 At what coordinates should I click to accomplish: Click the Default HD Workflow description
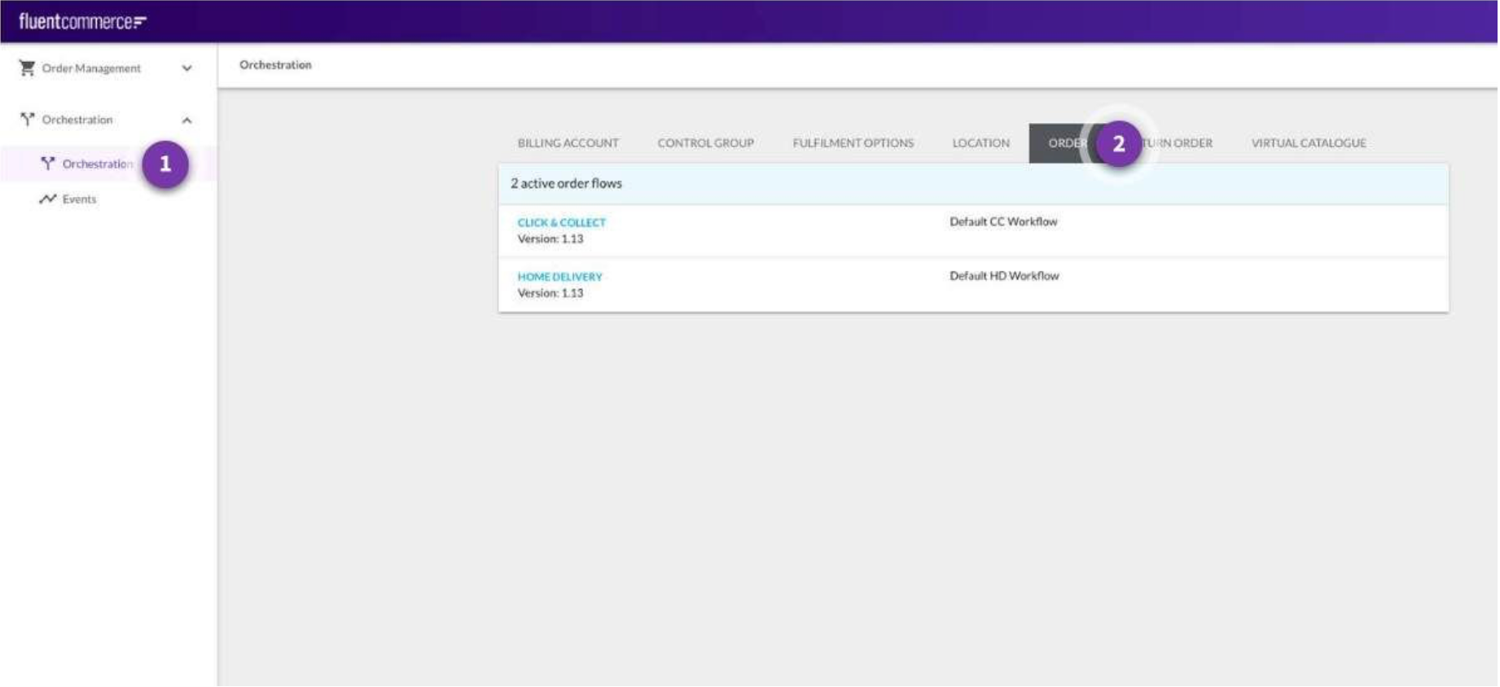[1003, 276]
